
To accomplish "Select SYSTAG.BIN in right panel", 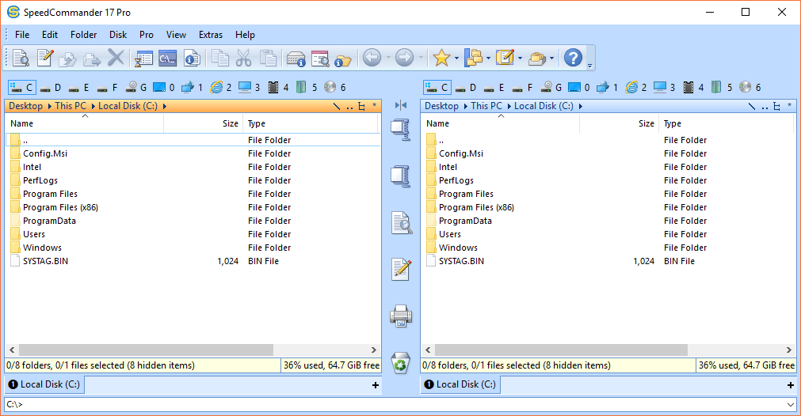I will 461,261.
